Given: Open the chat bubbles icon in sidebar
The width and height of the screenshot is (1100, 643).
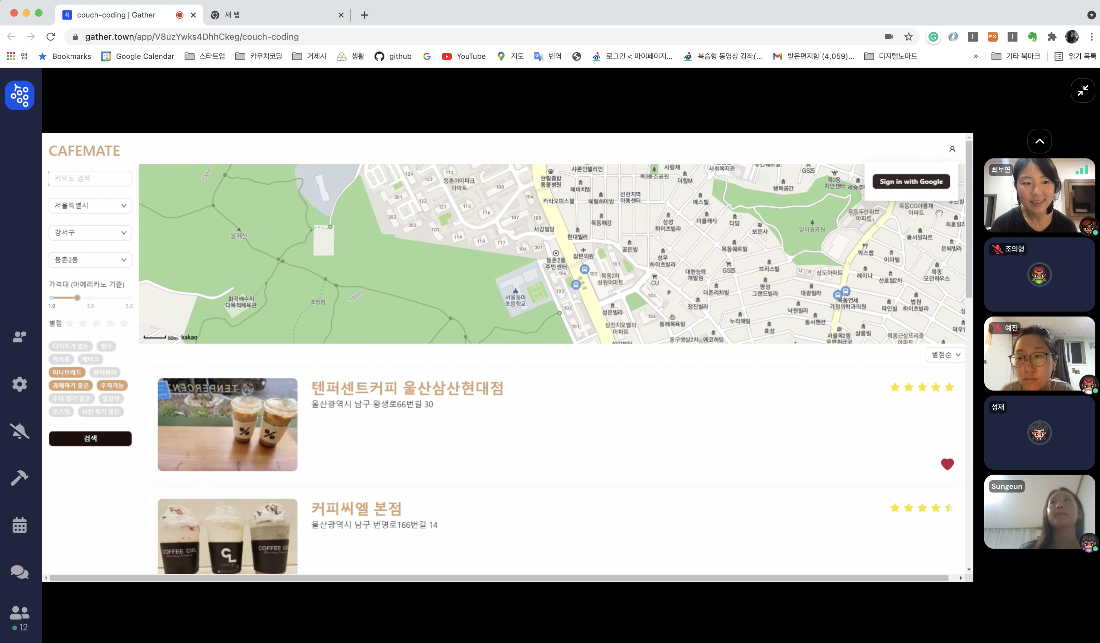Looking at the screenshot, I should tap(19, 572).
